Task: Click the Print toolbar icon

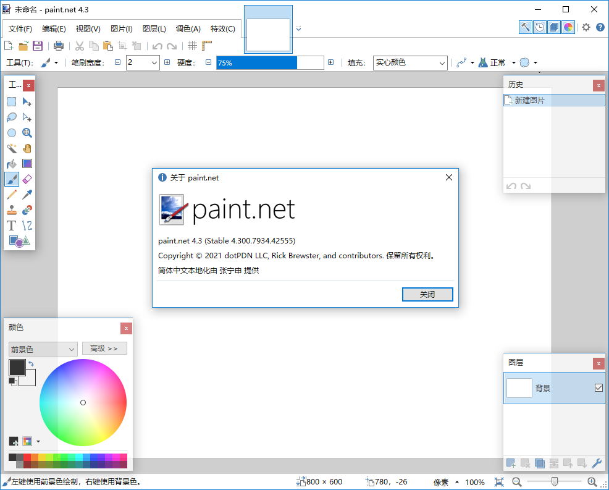Action: pos(59,46)
